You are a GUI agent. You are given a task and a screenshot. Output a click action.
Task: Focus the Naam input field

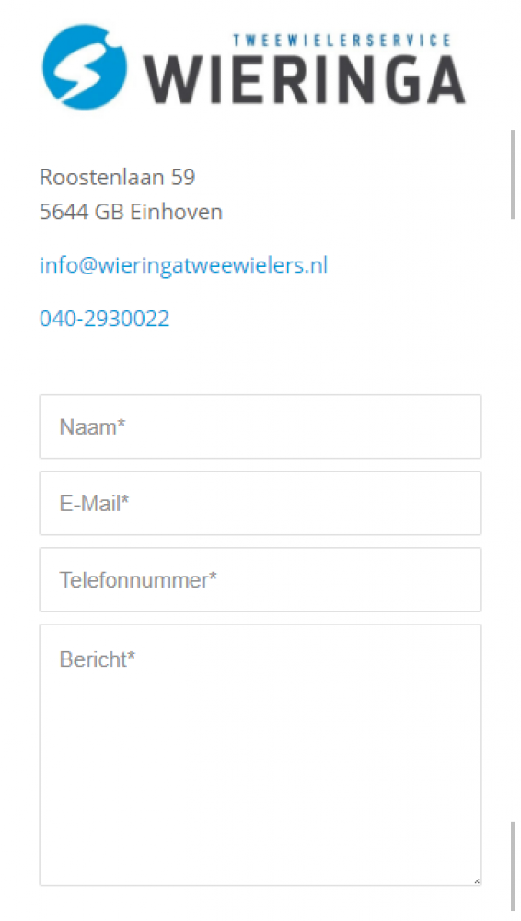pos(260,426)
